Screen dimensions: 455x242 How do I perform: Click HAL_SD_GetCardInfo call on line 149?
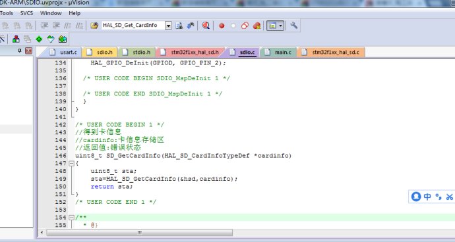pos(141,179)
